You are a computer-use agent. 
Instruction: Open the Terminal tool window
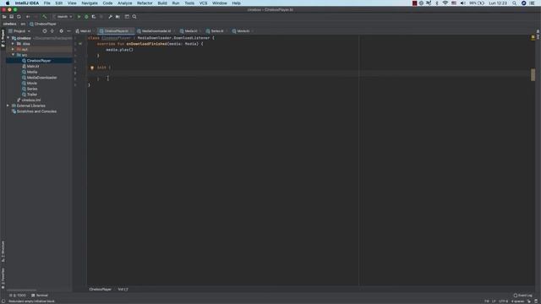(40, 296)
